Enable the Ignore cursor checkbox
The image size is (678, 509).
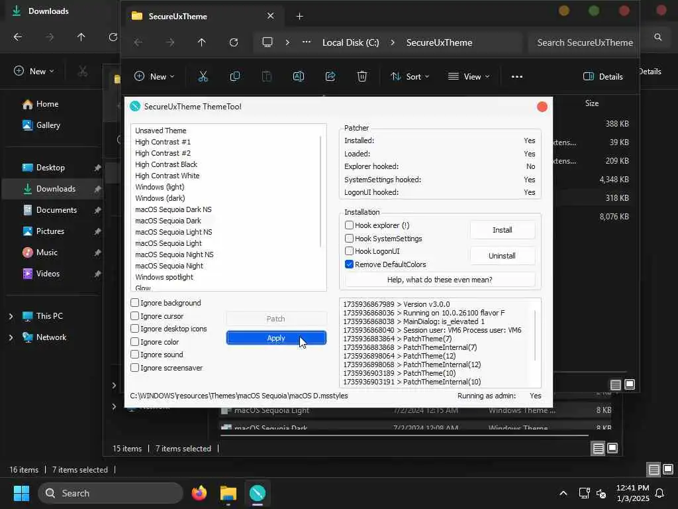pos(134,316)
